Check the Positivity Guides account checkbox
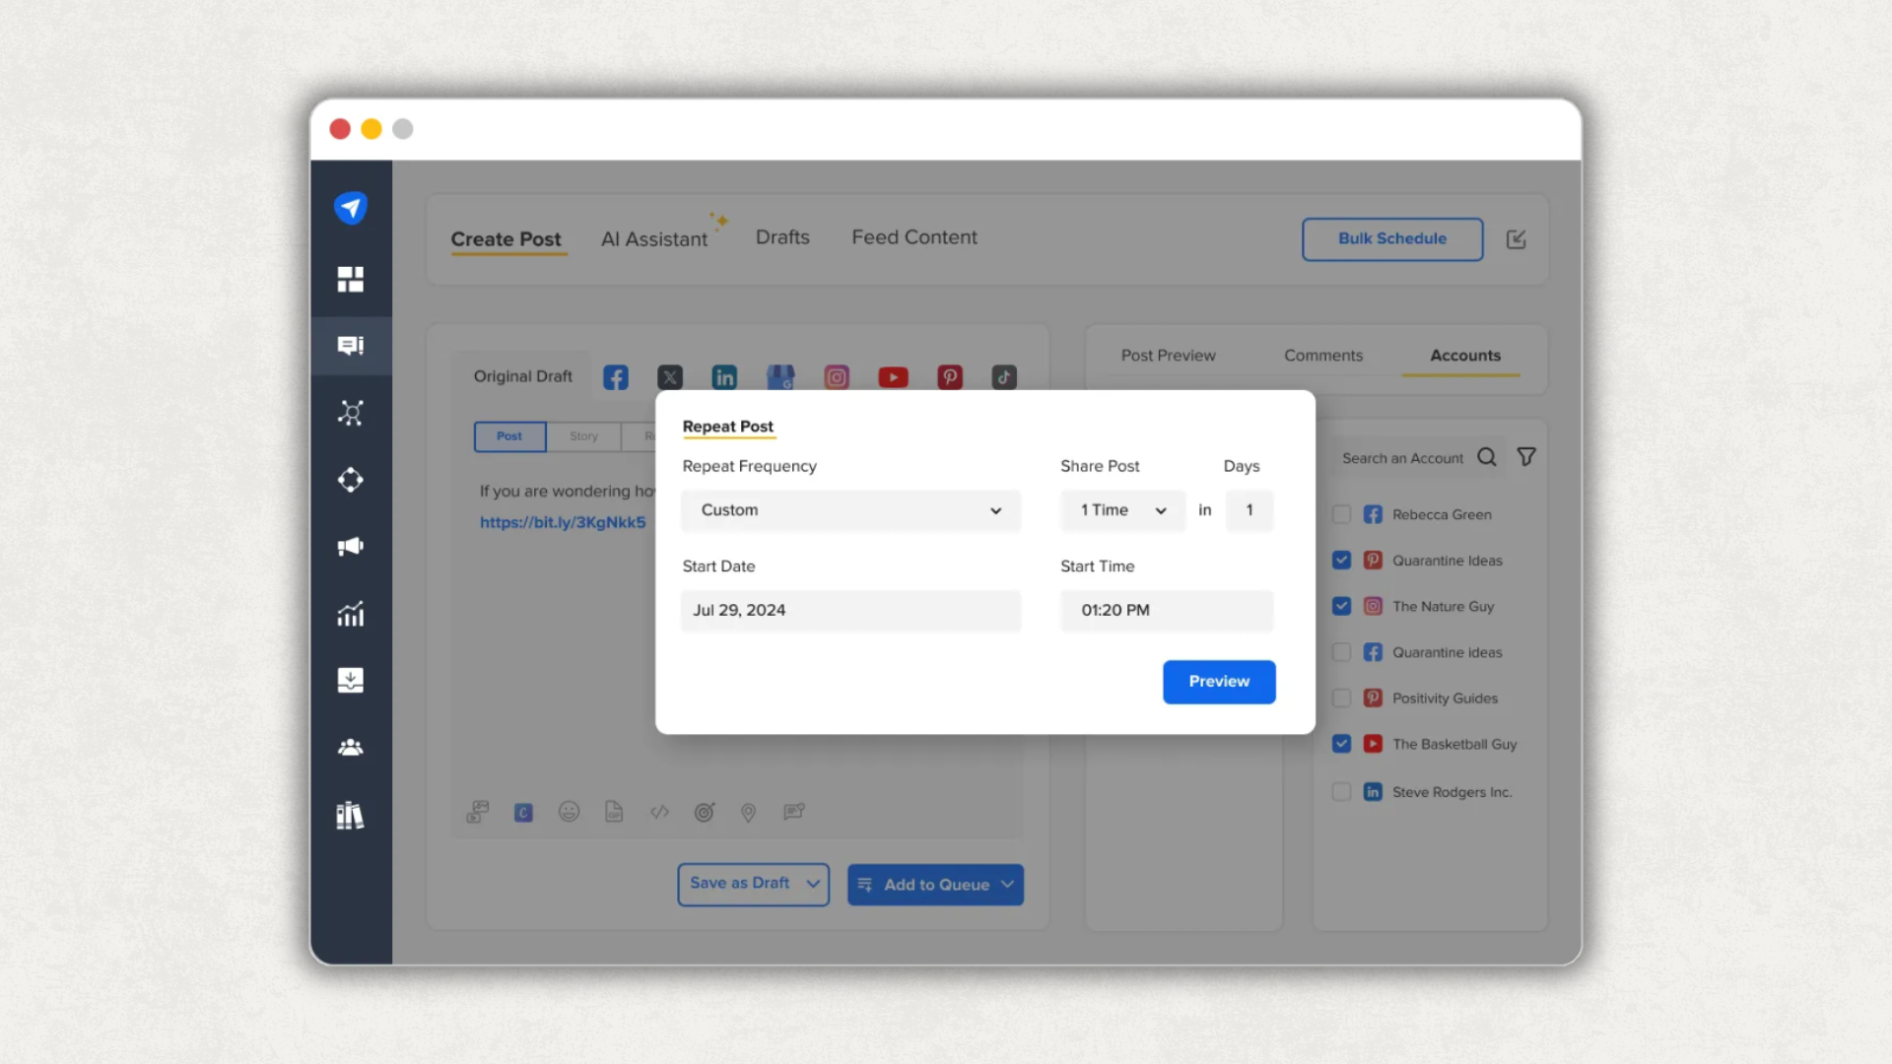Screen dimensions: 1892x1064 (x=1341, y=698)
